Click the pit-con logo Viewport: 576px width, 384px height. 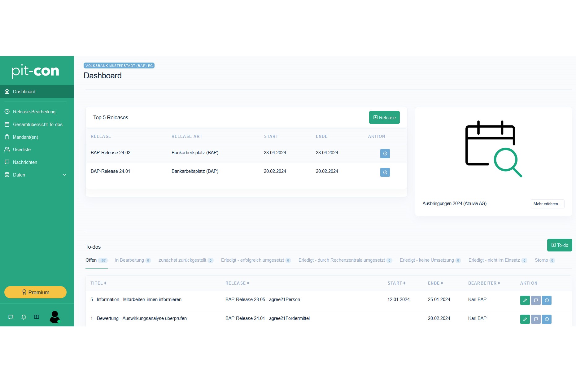(x=35, y=71)
